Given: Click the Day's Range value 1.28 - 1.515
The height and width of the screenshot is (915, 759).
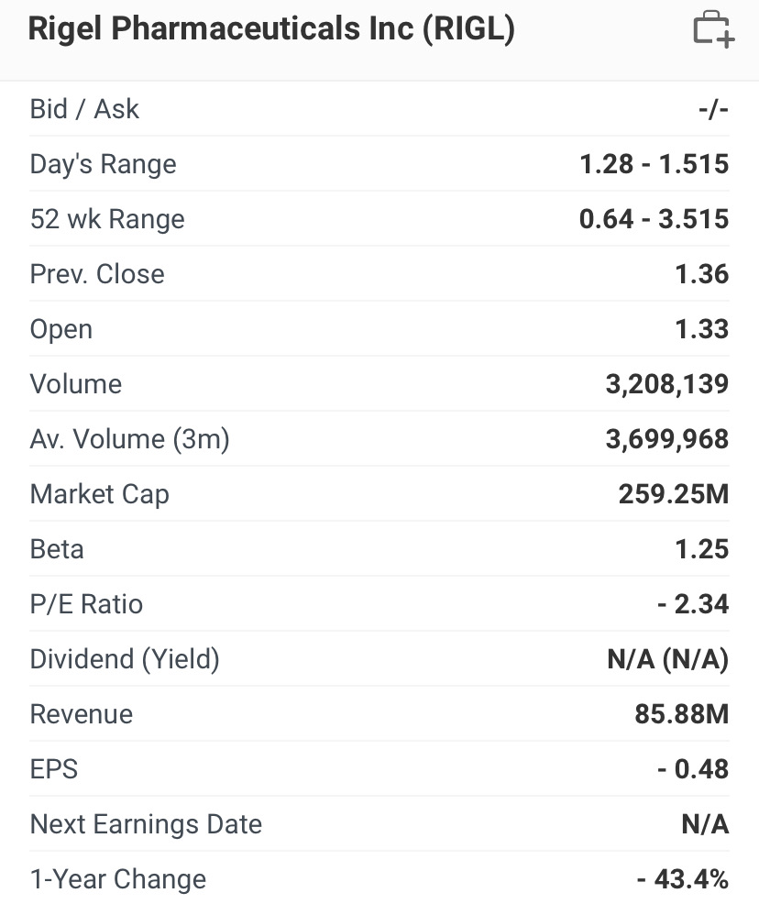Looking at the screenshot, I should click(654, 164).
